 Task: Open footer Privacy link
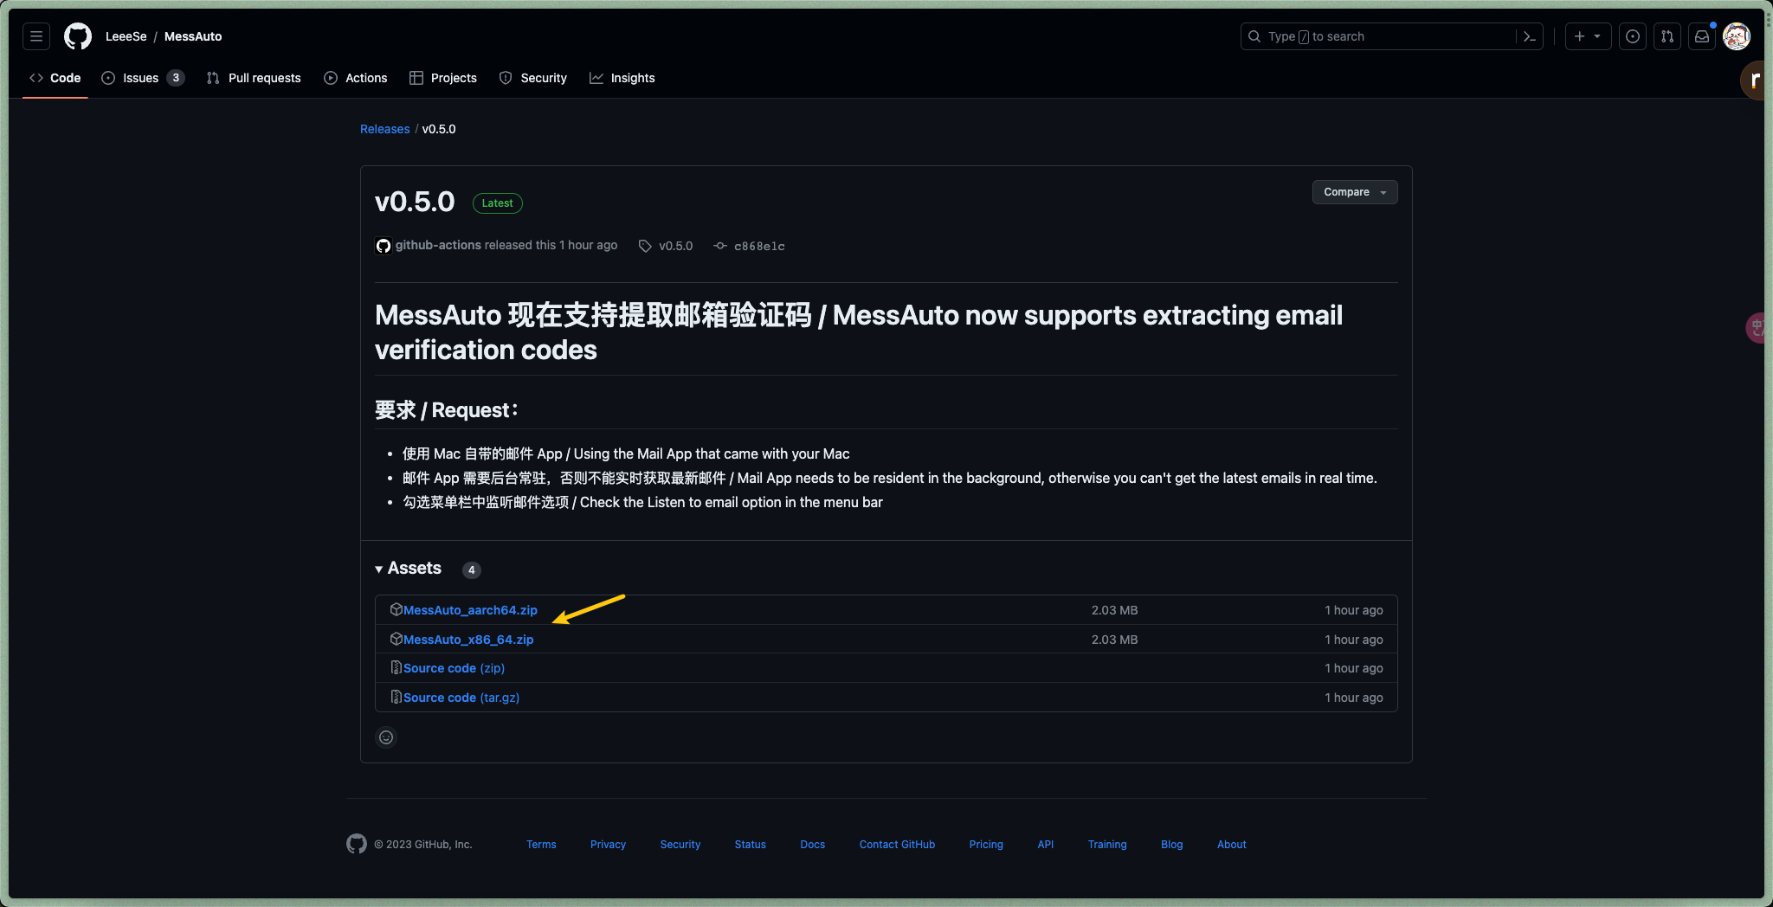[608, 845]
